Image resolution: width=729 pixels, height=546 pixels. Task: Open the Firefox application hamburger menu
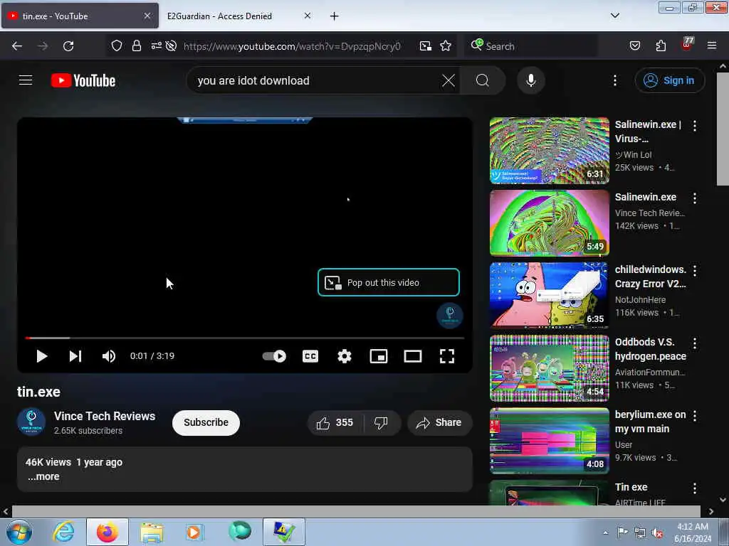[x=712, y=45]
